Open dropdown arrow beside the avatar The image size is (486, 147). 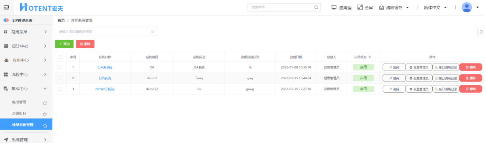point(478,8)
